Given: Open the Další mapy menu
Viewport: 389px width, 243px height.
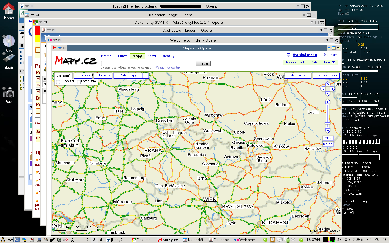Looking at the screenshot, I should tap(128, 75).
